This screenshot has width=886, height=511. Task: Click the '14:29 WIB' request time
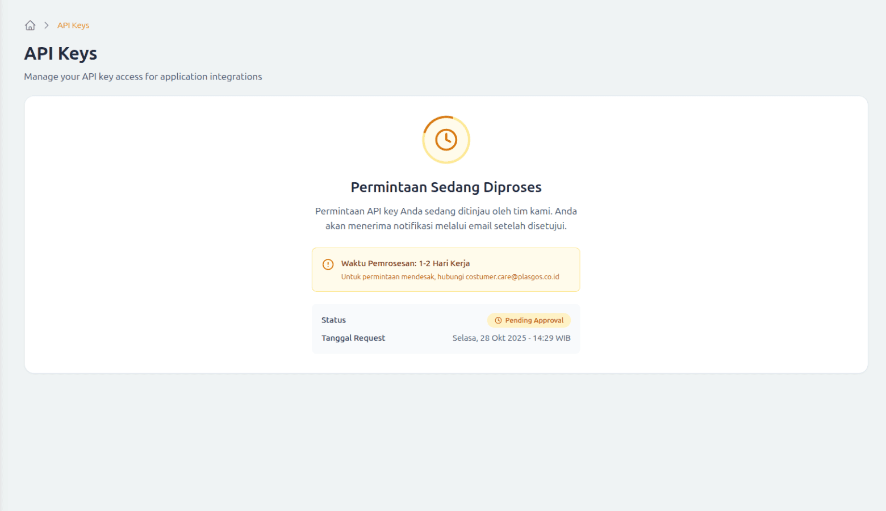pyautogui.click(x=551, y=338)
